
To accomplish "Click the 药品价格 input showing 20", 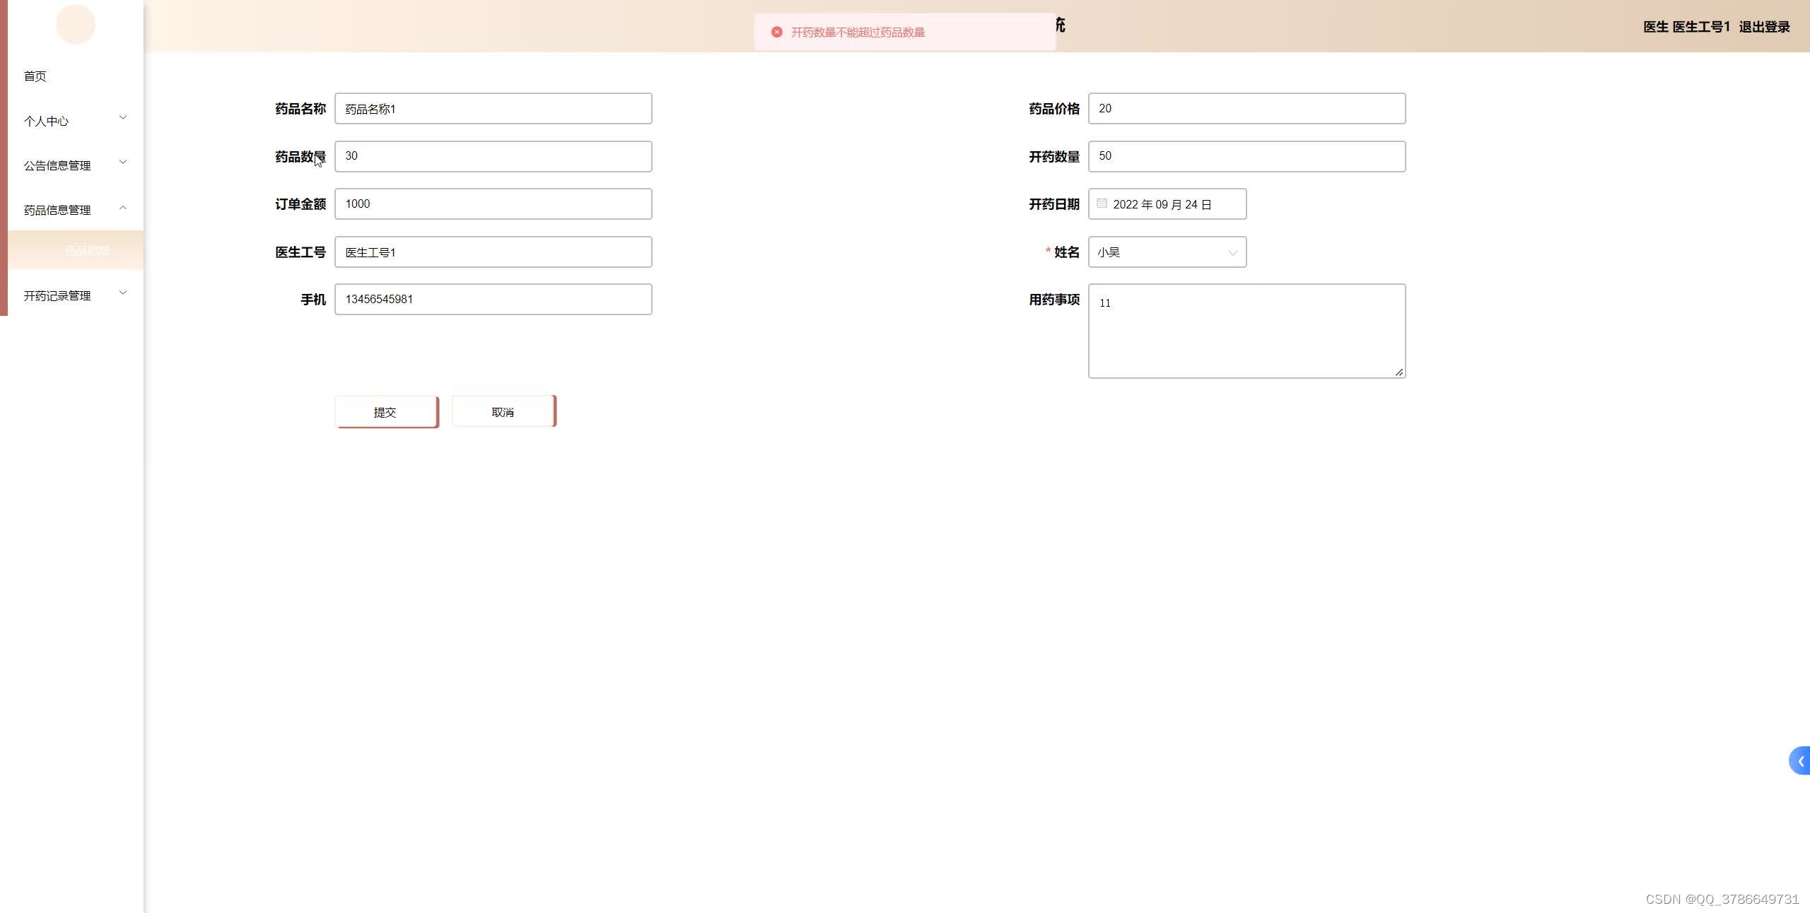I will pos(1246,109).
